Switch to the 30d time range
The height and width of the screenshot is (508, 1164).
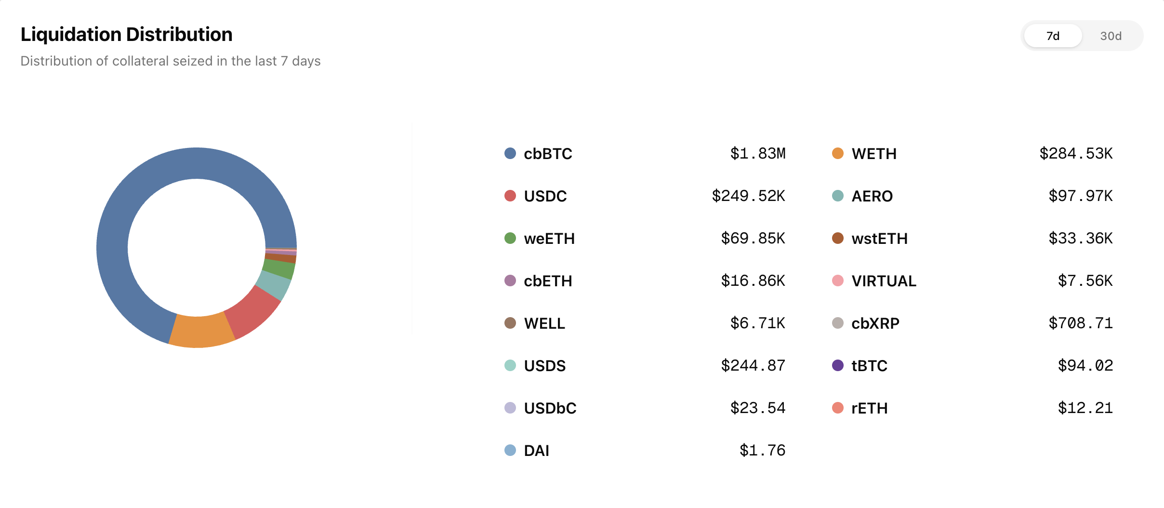[1111, 36]
